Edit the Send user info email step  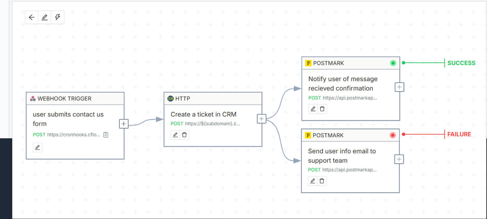(x=313, y=181)
